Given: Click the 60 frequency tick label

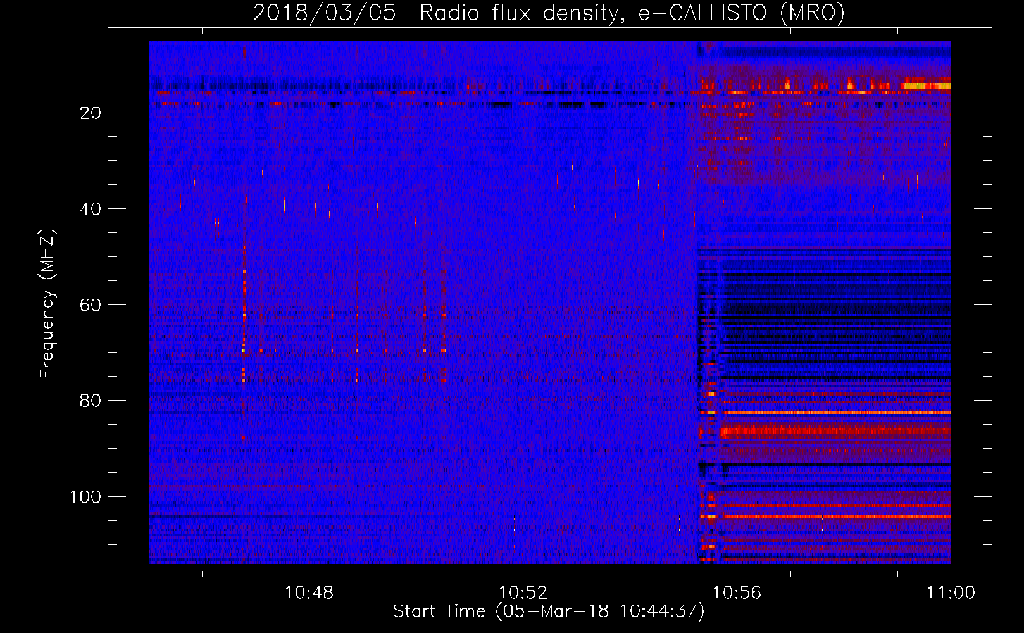Looking at the screenshot, I should coord(91,305).
